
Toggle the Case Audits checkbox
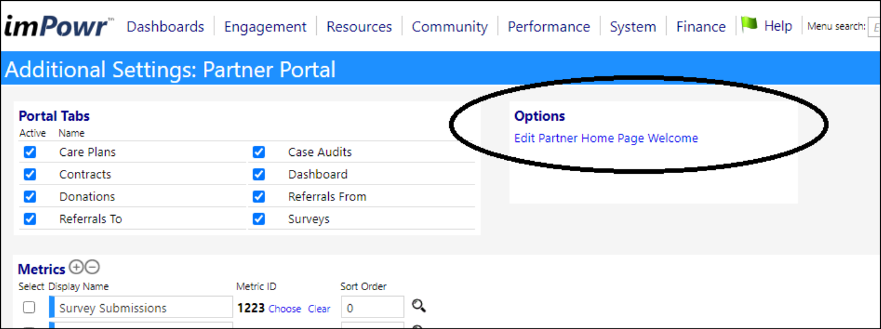(258, 152)
